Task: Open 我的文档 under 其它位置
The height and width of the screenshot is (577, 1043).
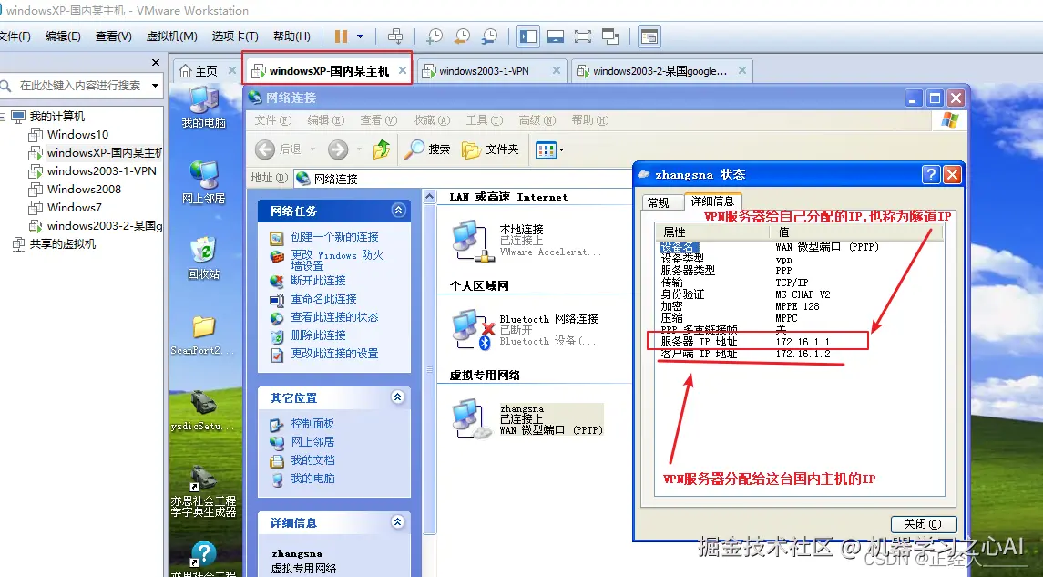Action: coord(312,460)
